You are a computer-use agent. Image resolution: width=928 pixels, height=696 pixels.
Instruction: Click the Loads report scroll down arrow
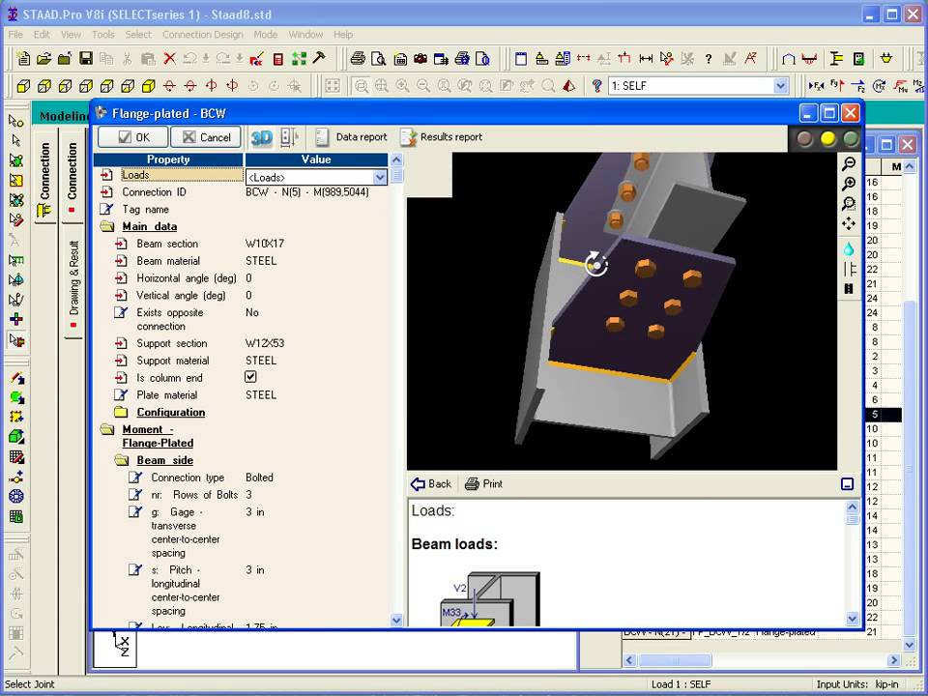click(x=853, y=619)
